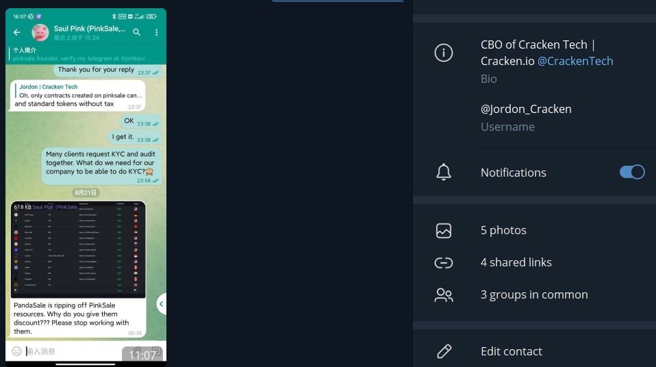This screenshot has height=367, width=656.
Task: Toggle the Notifications switch off
Action: tap(632, 172)
